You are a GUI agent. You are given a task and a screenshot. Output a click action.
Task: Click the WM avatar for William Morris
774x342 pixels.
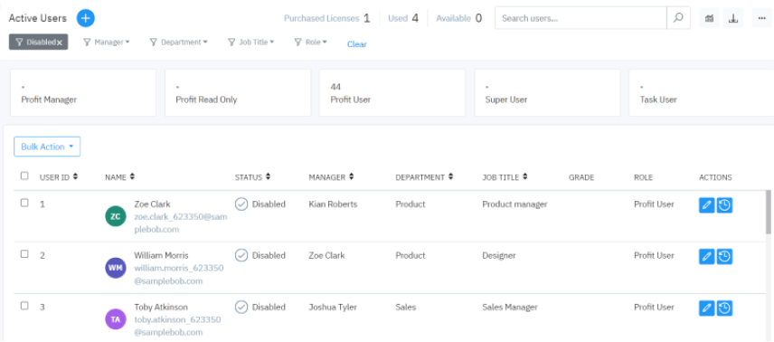(x=116, y=268)
